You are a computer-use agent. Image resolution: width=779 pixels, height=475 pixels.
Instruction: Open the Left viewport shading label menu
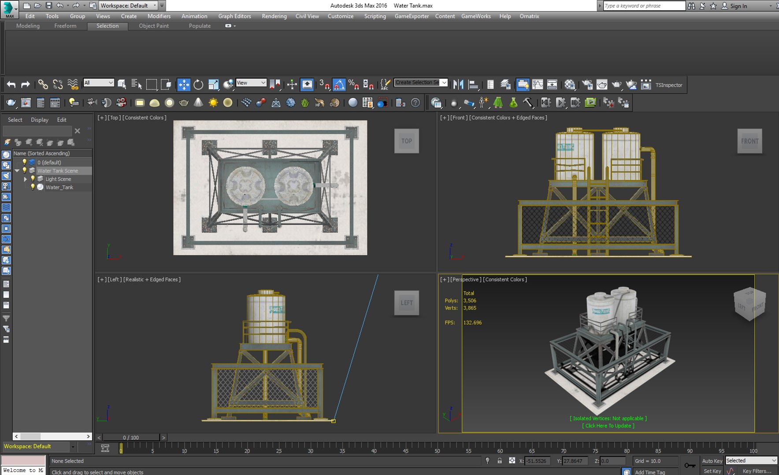point(152,280)
